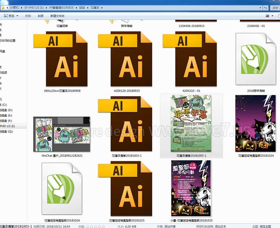
Task: Expand the arrow after 计算机 in address bar
Action: (x=21, y=8)
